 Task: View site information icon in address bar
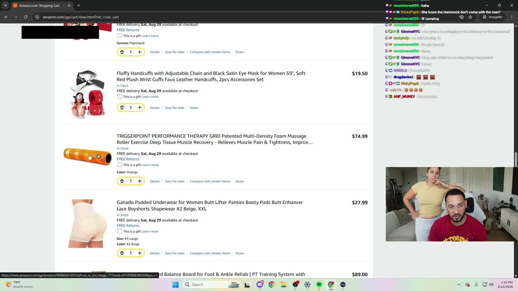[37, 17]
